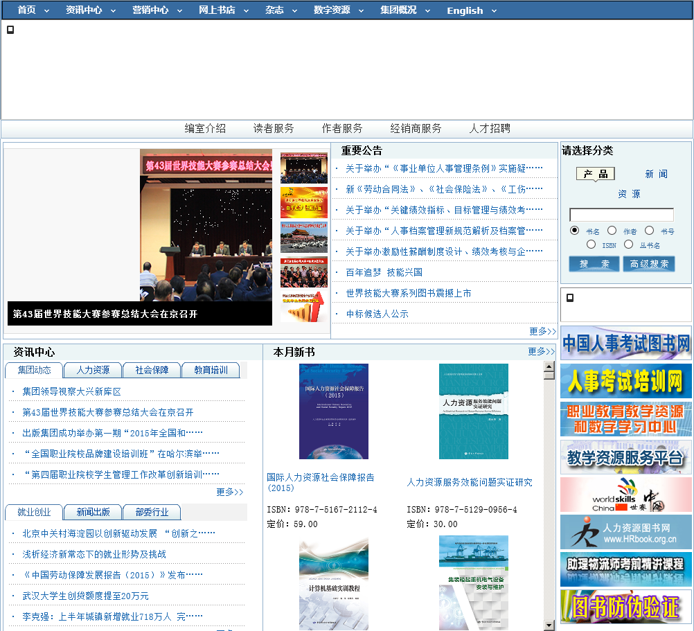
Task: Open the 资讯中心 navigation menu
Action: click(x=84, y=10)
